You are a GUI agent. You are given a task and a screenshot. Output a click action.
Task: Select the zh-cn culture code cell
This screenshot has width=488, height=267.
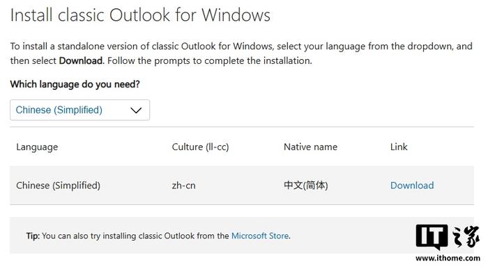tap(183, 186)
